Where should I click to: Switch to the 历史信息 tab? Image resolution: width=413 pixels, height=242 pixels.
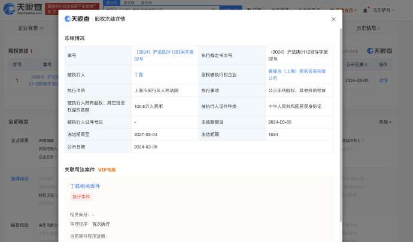pos(368,28)
